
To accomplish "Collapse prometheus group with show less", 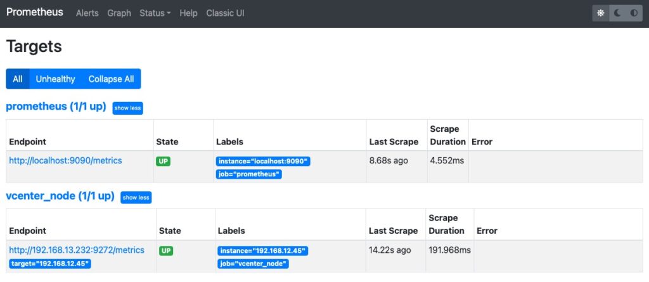I will [127, 108].
